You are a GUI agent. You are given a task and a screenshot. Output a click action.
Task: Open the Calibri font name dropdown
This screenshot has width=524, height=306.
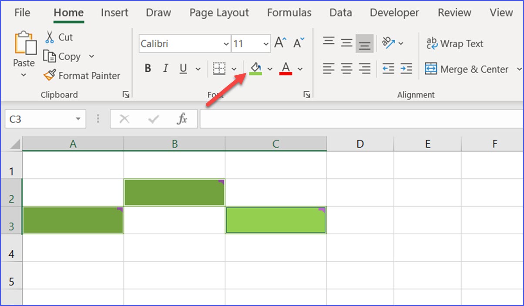tap(226, 44)
